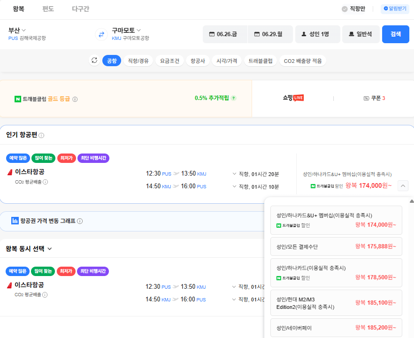The width and height of the screenshot is (414, 338).
Task: Click the 예약 많은 badge in popular card
Action: coord(18,158)
